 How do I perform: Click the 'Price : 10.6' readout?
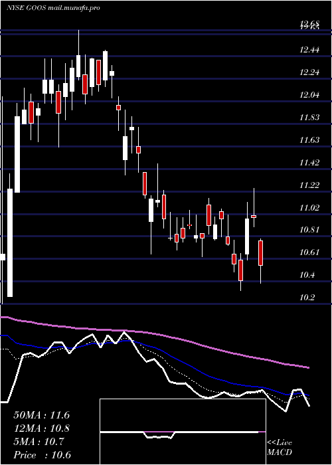pos(42,455)
